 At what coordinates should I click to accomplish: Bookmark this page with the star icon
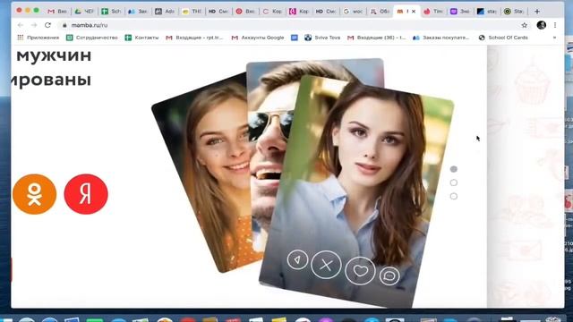tap(525, 25)
